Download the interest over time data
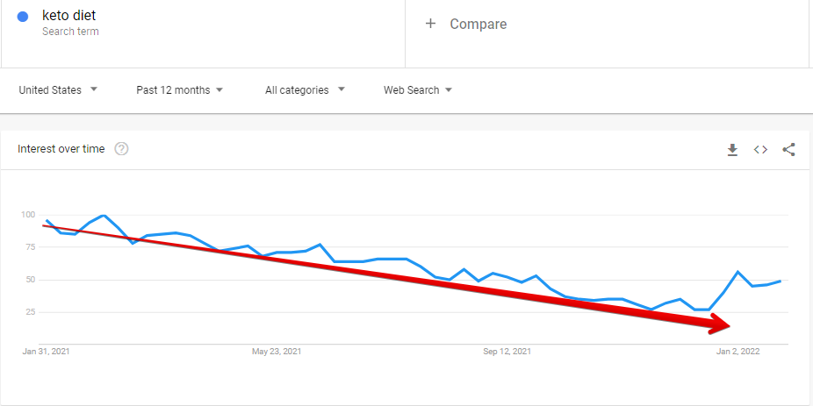This screenshot has height=406, width=813. click(732, 150)
